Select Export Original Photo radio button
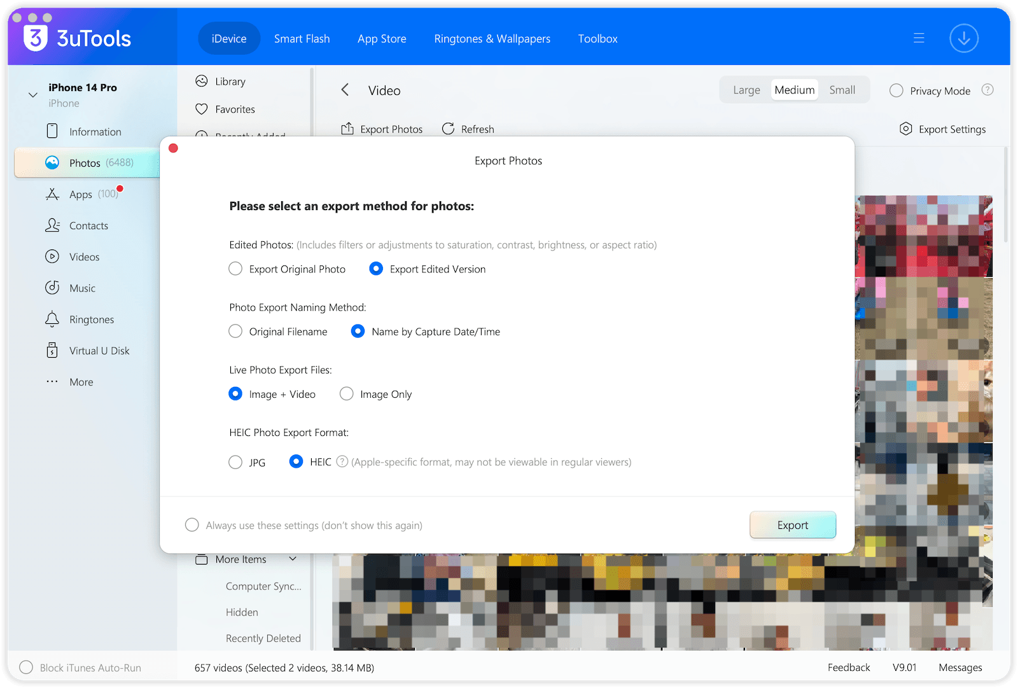The image size is (1018, 688). [x=235, y=269]
